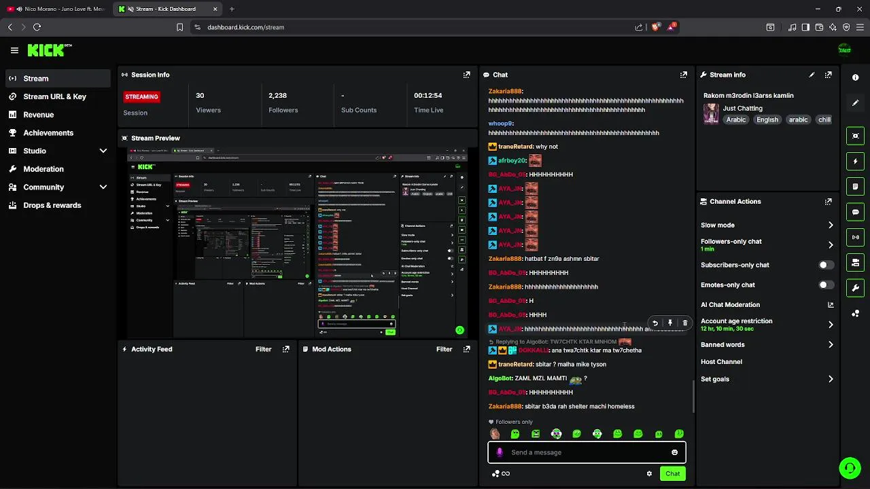Open a new browser tab

pos(232,9)
